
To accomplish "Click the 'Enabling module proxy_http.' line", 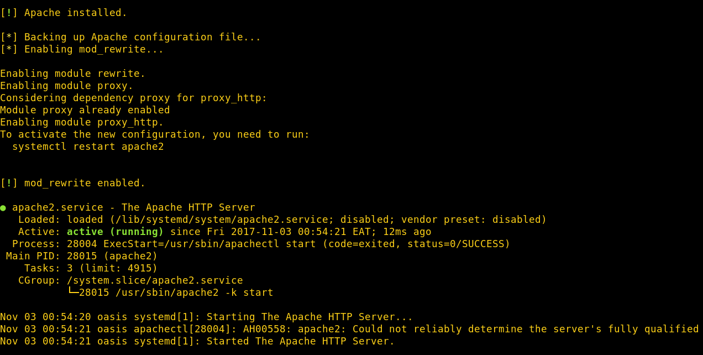I will pos(82,122).
